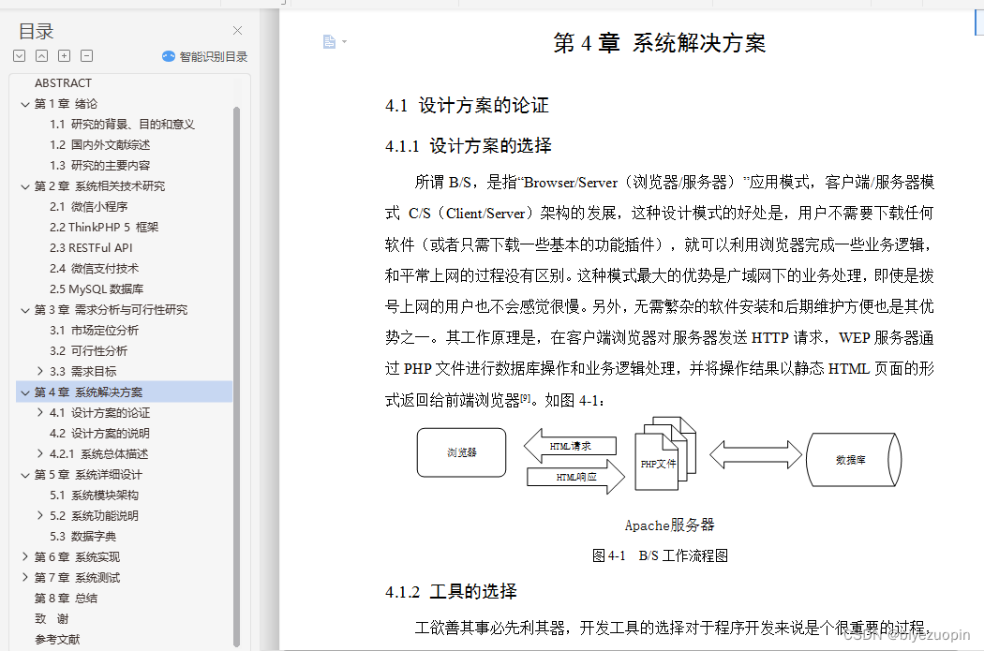Image resolution: width=984 pixels, height=651 pixels.
Task: Jump to the ABSTRACT section
Action: 64,82
